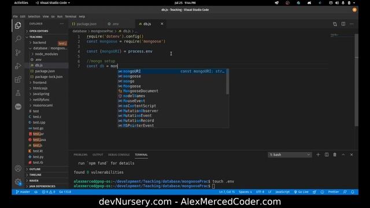Screen dimensions: 370x208
Task: Click the sync cloud icon in status bar
Action: pyautogui.click(x=36, y=192)
